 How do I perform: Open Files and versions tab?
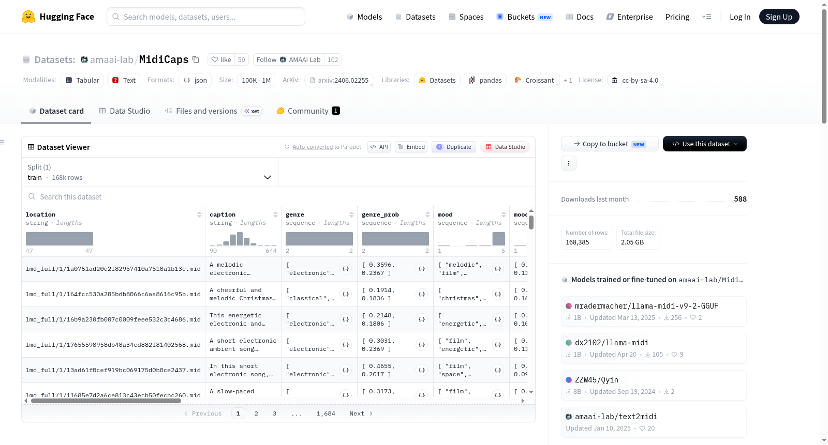pyautogui.click(x=213, y=111)
